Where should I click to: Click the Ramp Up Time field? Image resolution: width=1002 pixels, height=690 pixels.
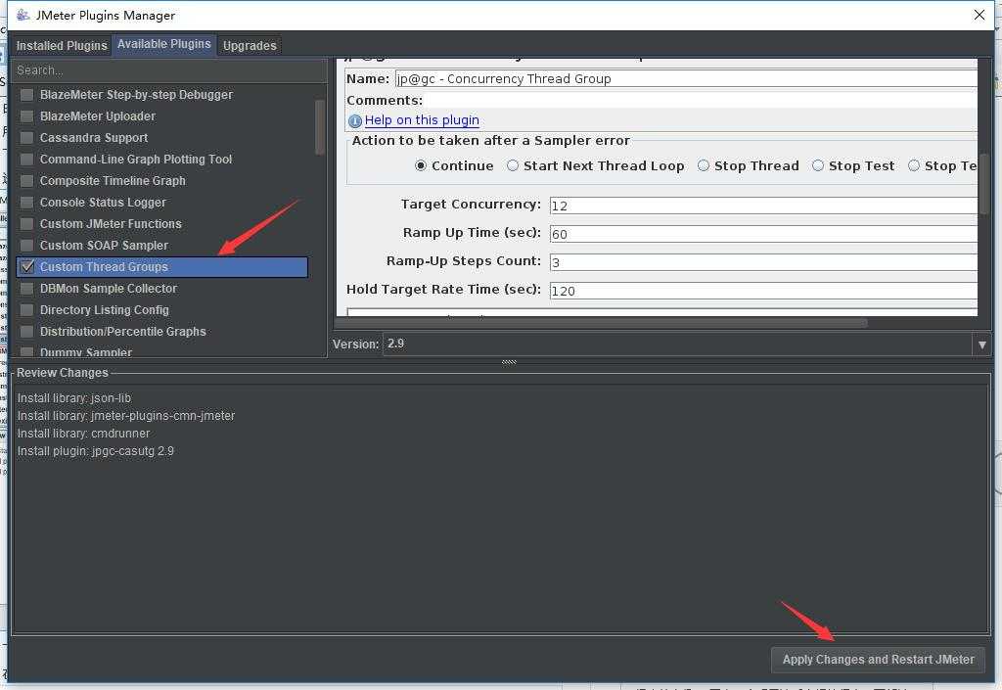[763, 234]
